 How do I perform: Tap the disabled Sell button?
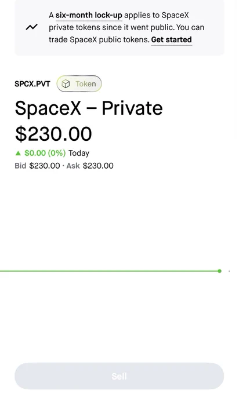click(x=119, y=376)
